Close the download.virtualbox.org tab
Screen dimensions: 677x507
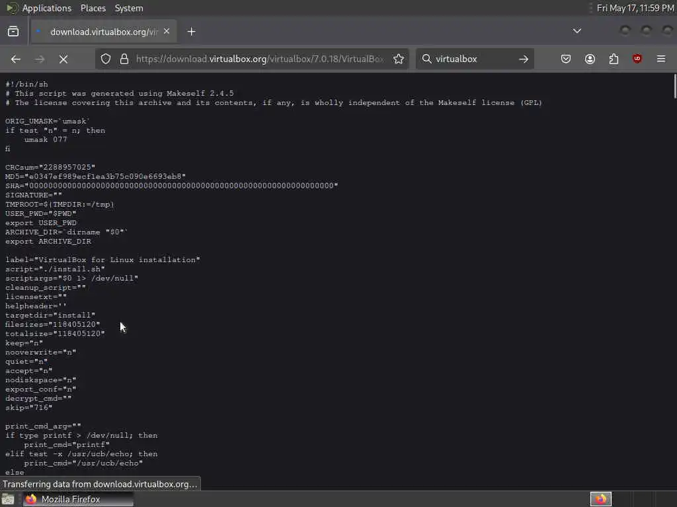click(x=167, y=32)
